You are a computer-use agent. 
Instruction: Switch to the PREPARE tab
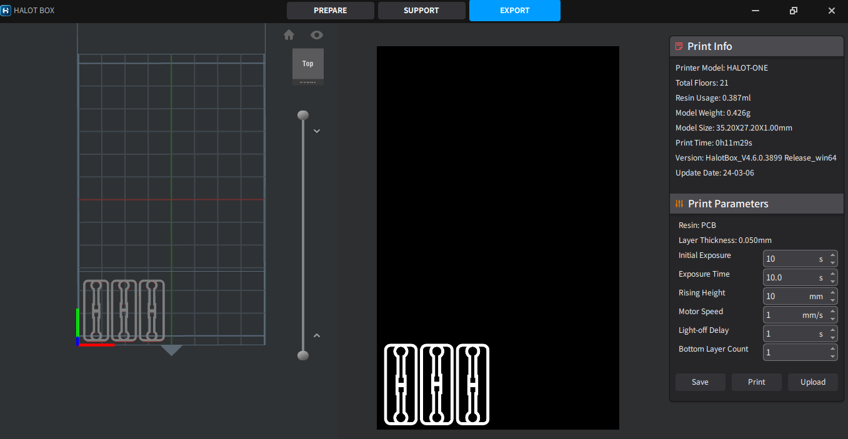click(x=331, y=11)
